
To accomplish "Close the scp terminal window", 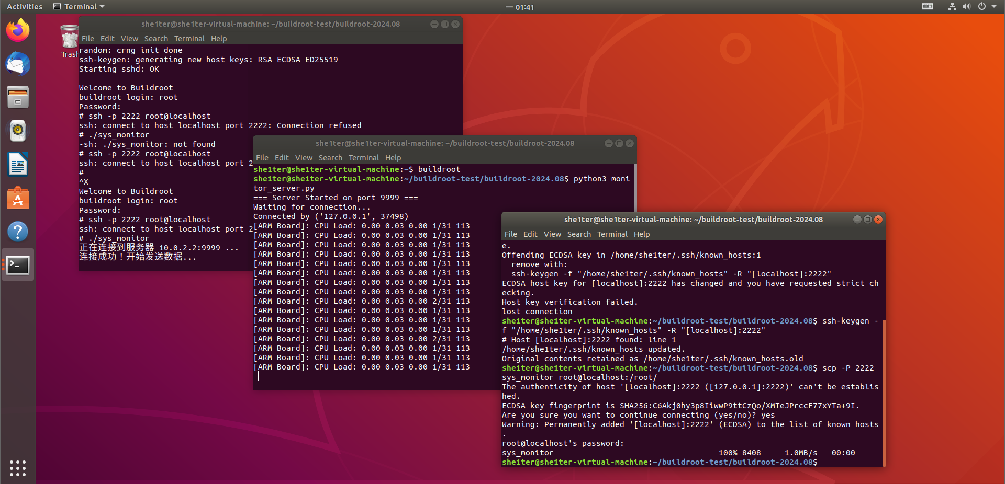I will tap(878, 220).
